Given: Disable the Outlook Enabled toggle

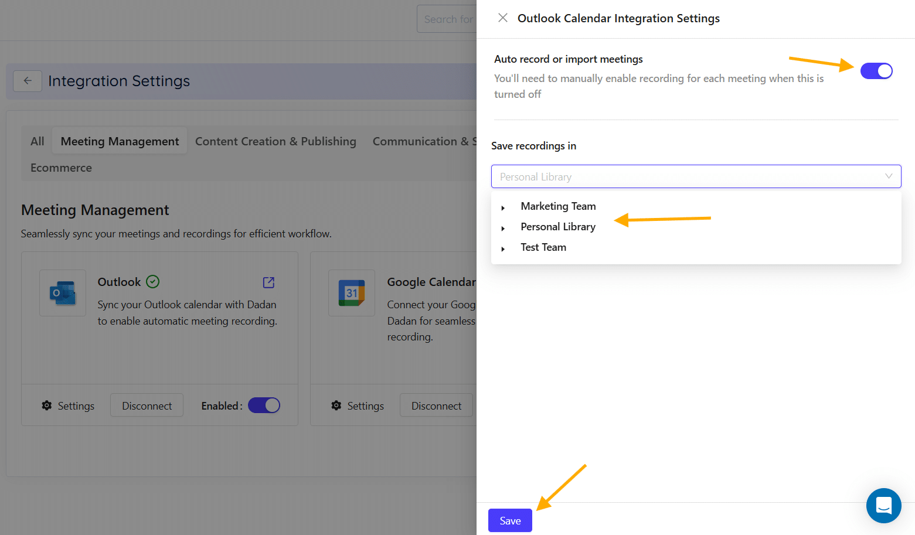Looking at the screenshot, I should click(x=264, y=405).
